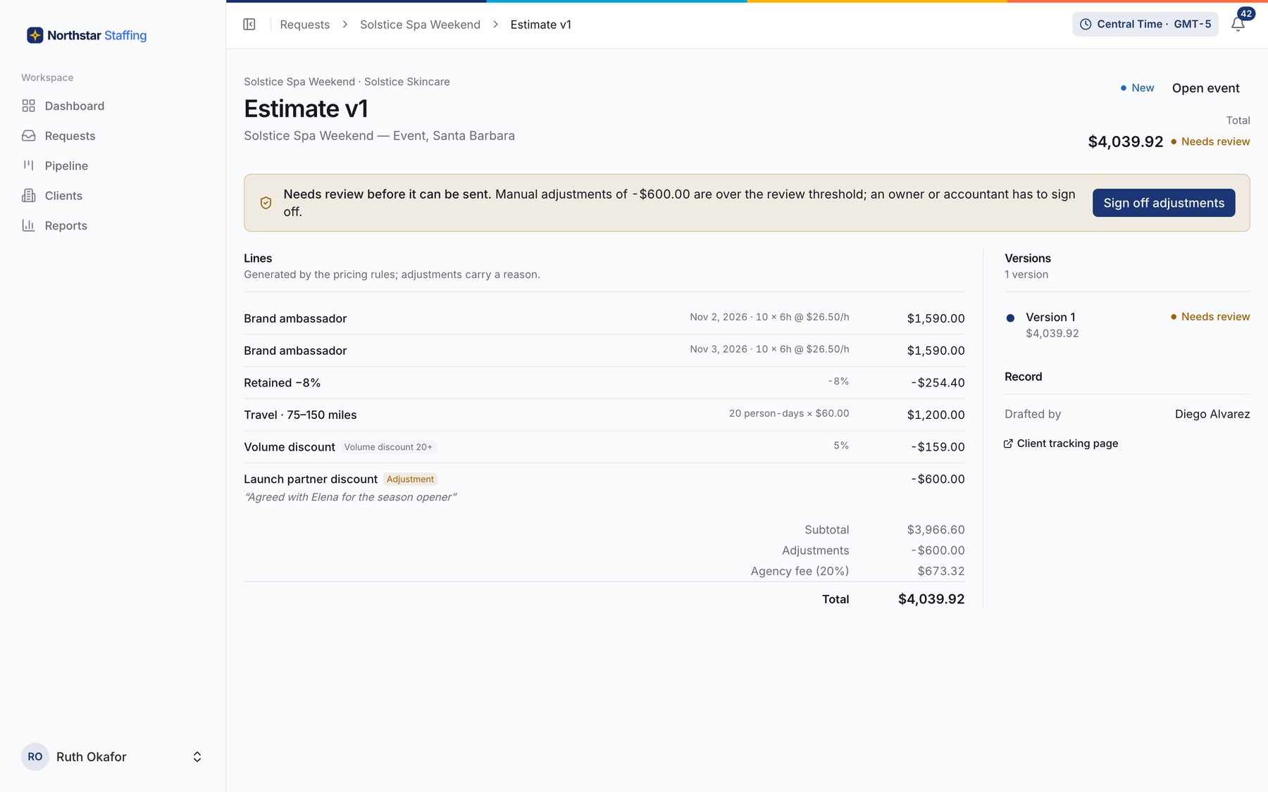Select the Nov 3 Brand ambassador line

[x=604, y=351]
